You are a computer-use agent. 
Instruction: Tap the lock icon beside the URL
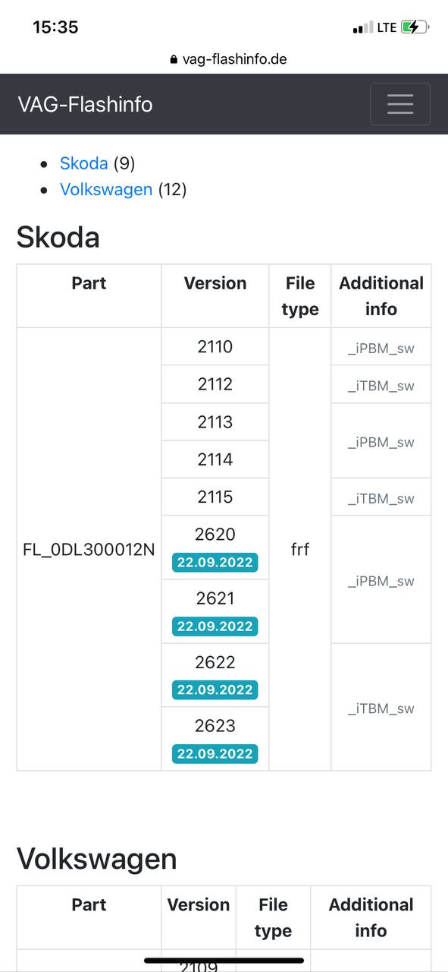[x=174, y=59]
